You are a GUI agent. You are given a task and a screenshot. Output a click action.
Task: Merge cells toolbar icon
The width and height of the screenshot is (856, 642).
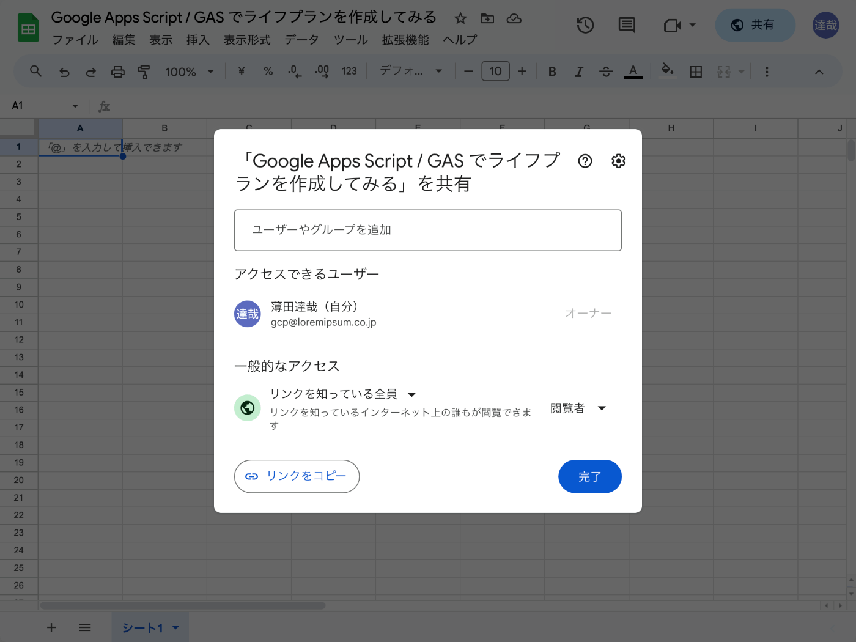pyautogui.click(x=724, y=72)
